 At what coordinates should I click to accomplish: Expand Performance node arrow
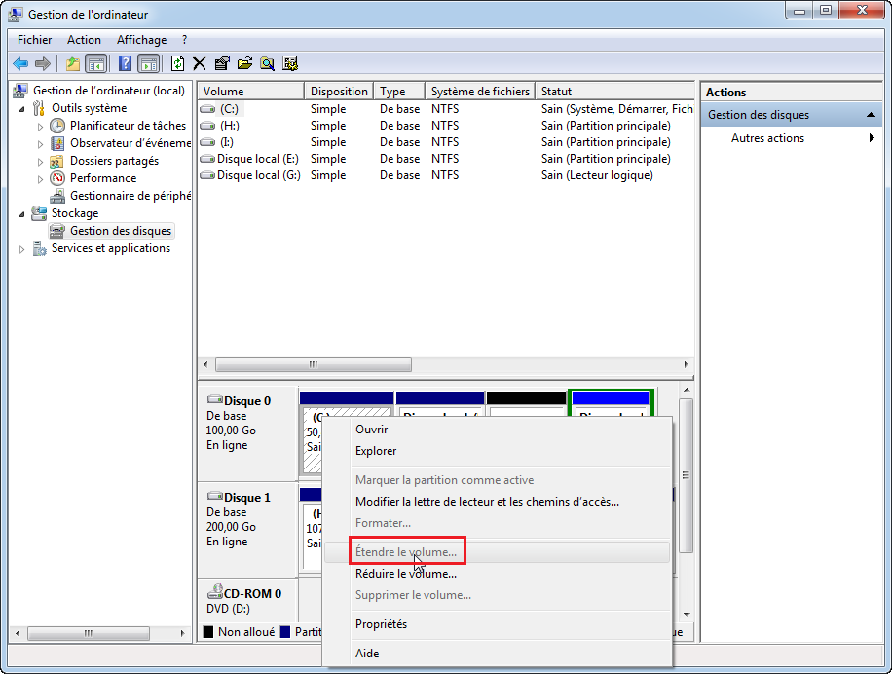click(x=40, y=179)
